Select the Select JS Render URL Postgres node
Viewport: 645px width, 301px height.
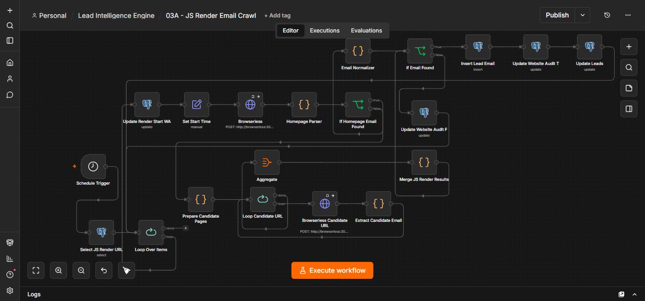[101, 232]
